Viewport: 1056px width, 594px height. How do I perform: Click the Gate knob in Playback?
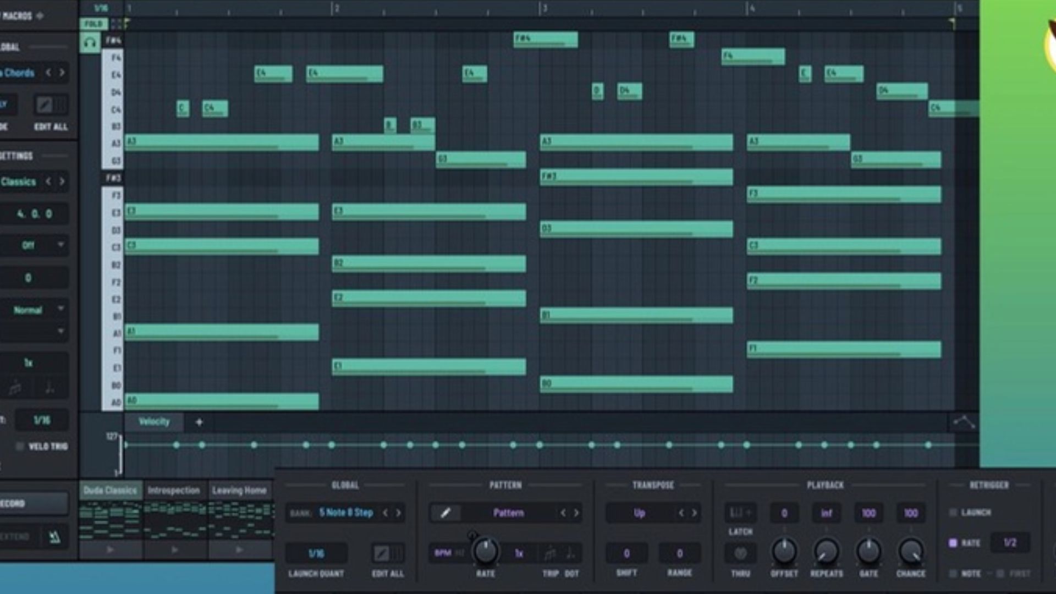868,551
